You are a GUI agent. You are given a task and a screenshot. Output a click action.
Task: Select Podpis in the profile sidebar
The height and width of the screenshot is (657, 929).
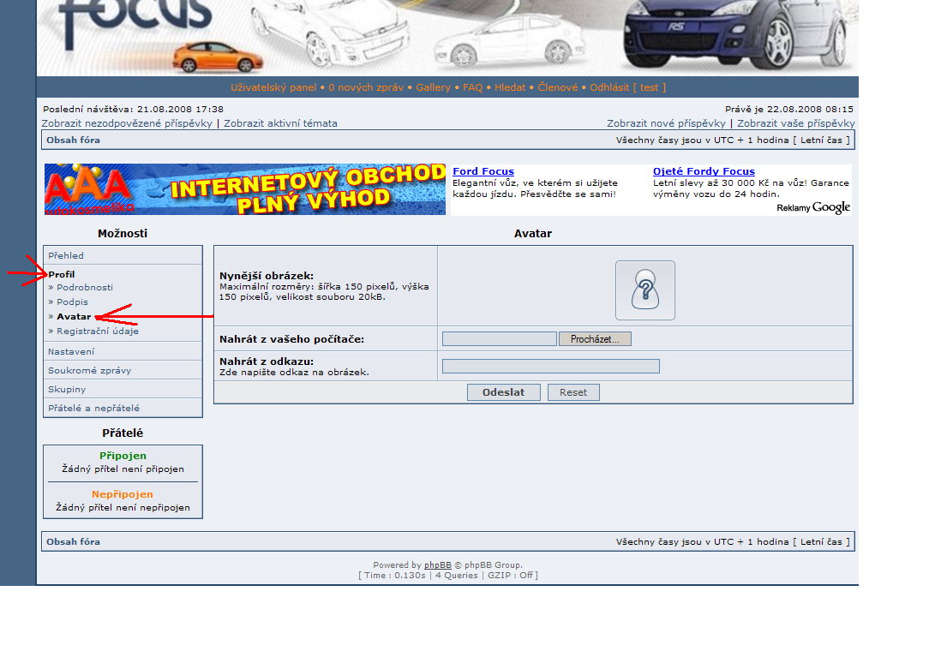[72, 302]
